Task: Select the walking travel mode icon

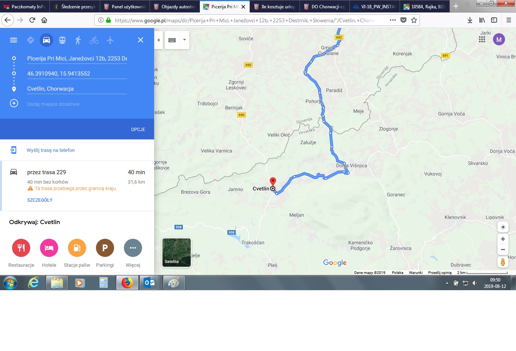Action: pos(78,40)
